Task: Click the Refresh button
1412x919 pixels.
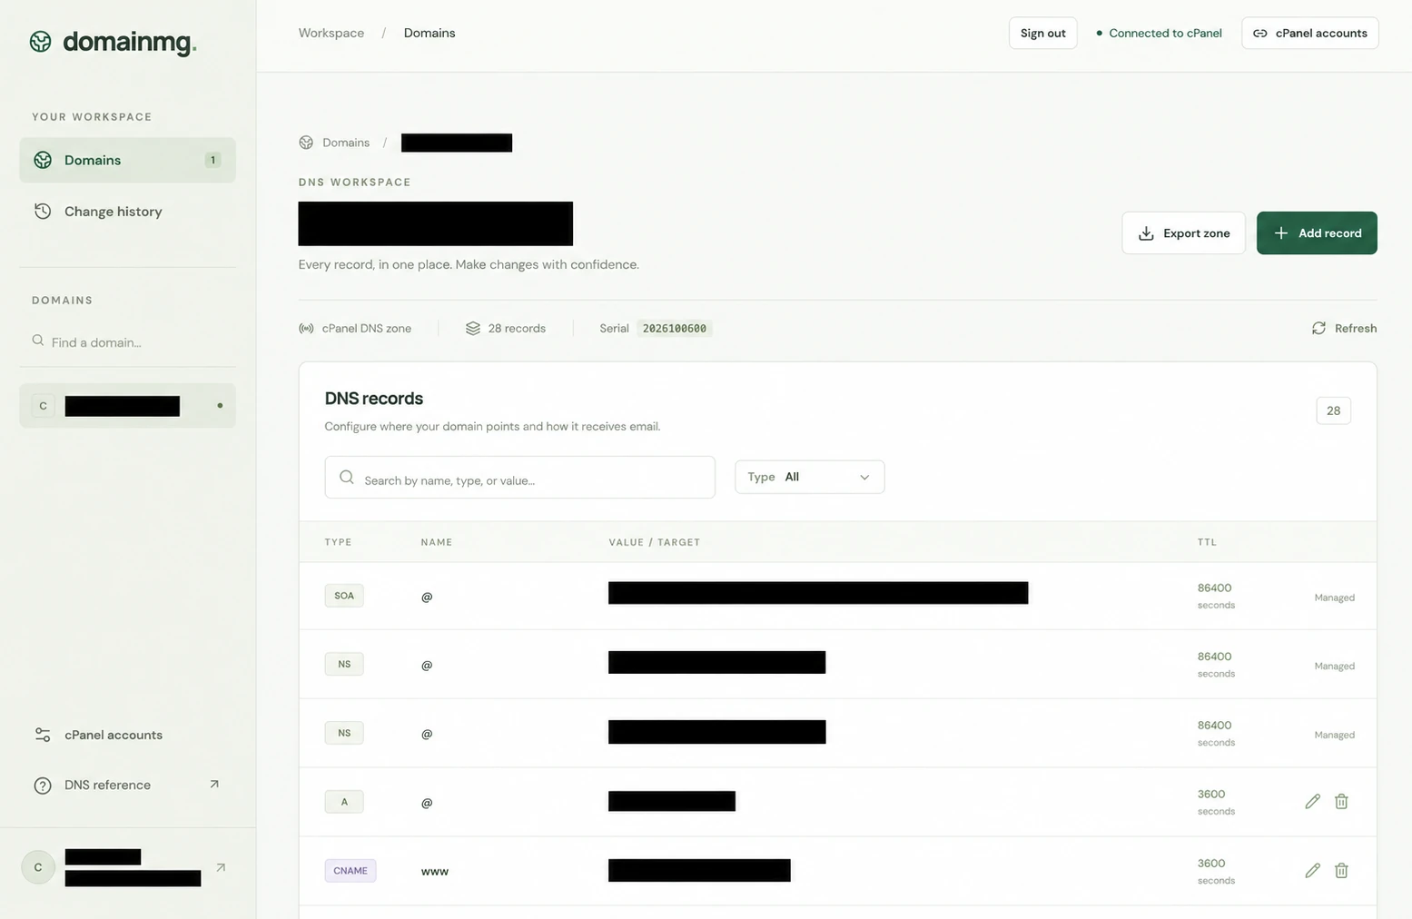Action: pyautogui.click(x=1344, y=329)
